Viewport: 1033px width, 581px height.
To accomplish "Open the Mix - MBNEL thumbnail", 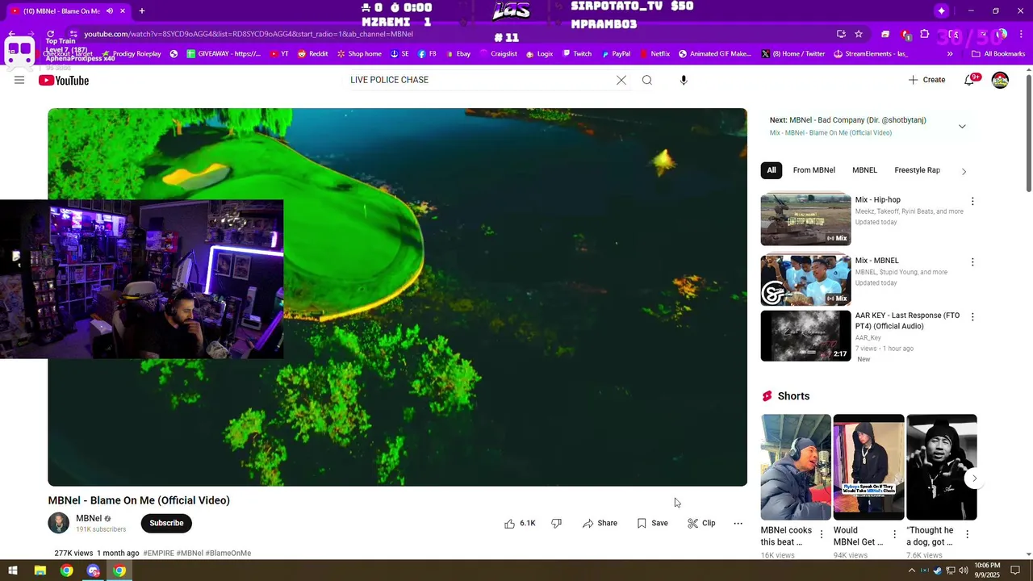I will pyautogui.click(x=805, y=280).
